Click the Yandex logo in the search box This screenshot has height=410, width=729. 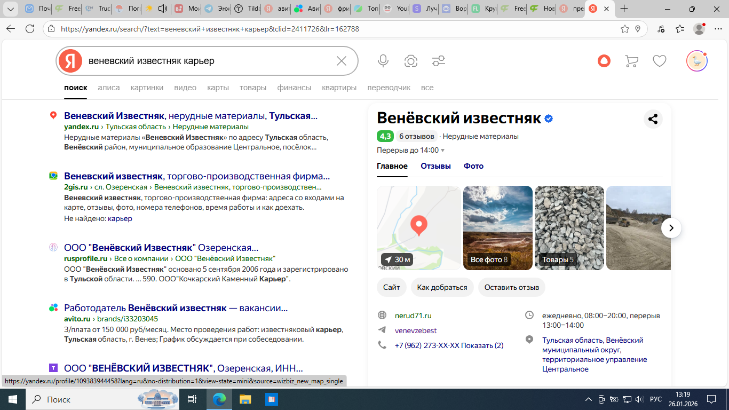click(70, 61)
